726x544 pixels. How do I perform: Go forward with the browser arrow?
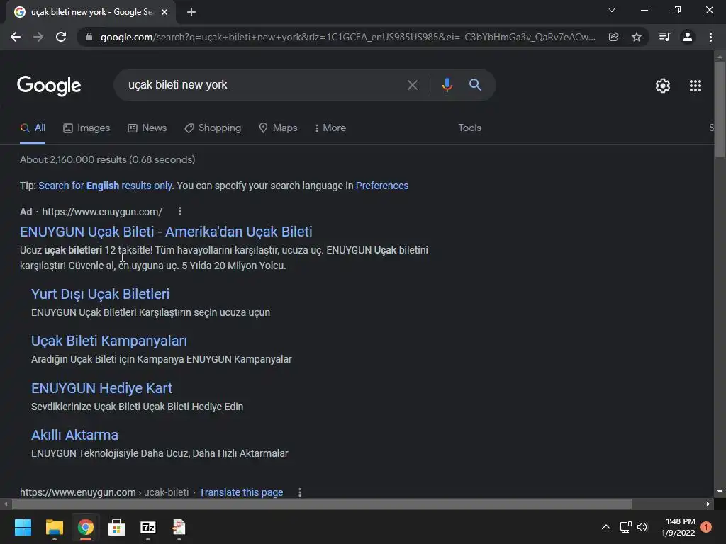pos(38,37)
